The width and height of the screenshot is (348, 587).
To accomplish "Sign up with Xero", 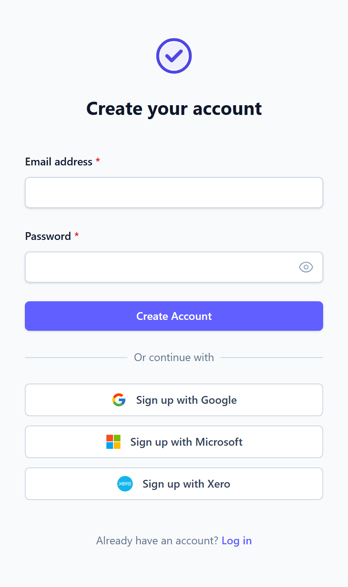I will point(174,484).
